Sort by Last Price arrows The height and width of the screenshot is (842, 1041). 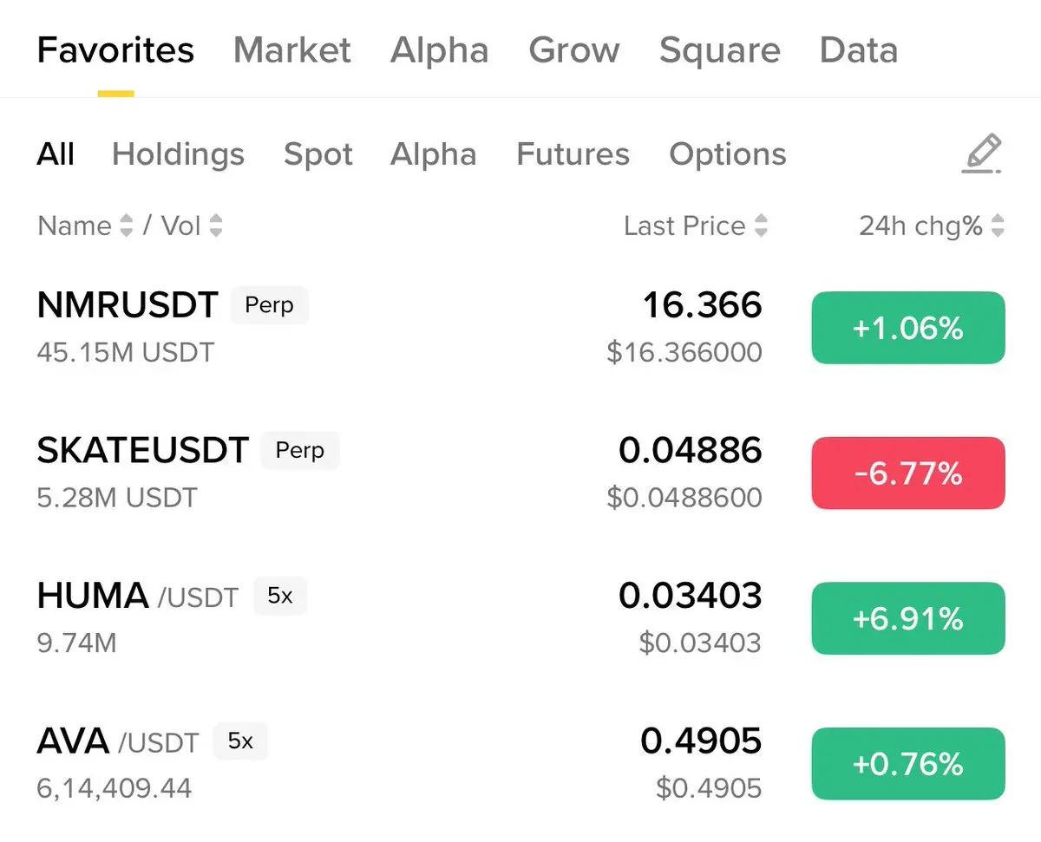(x=761, y=226)
